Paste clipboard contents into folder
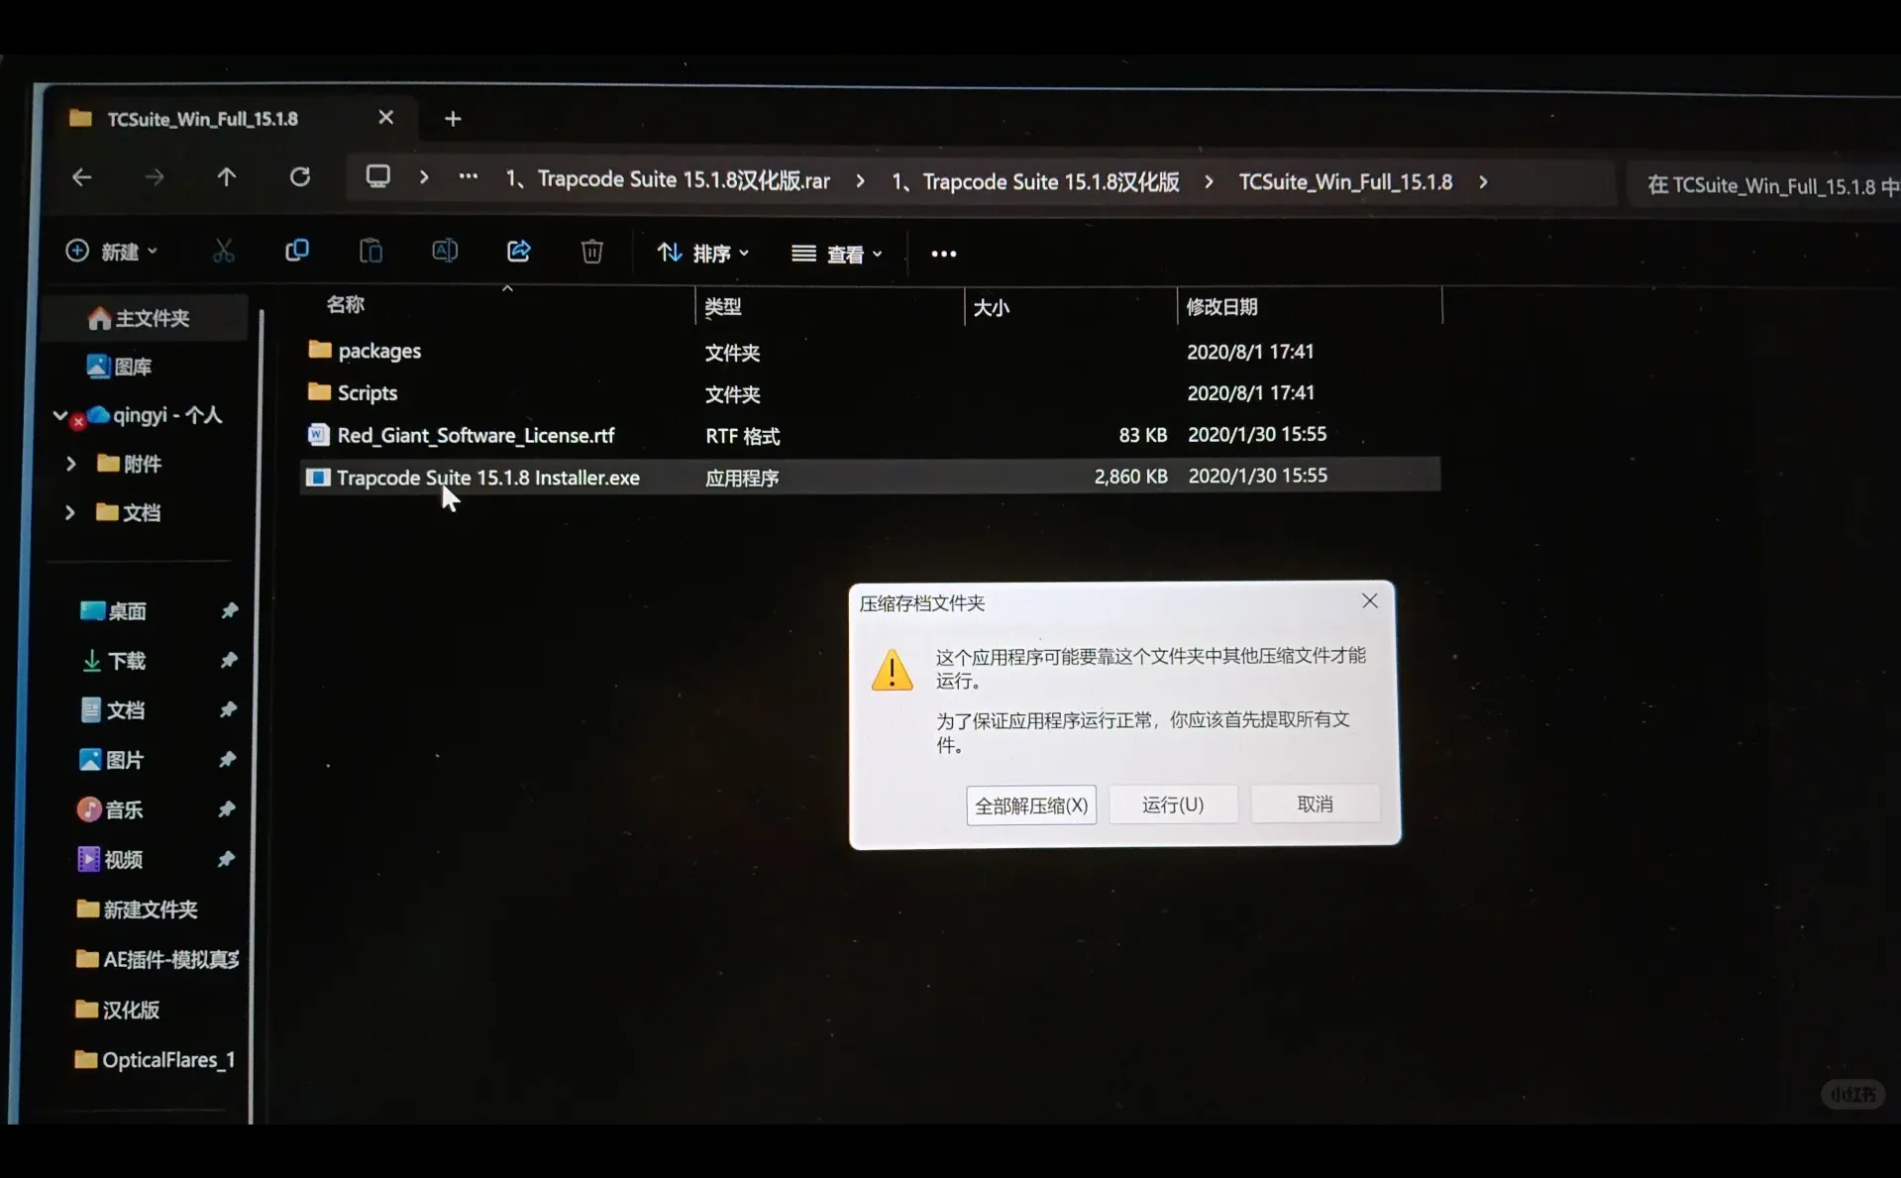The height and width of the screenshot is (1178, 1901). [370, 251]
